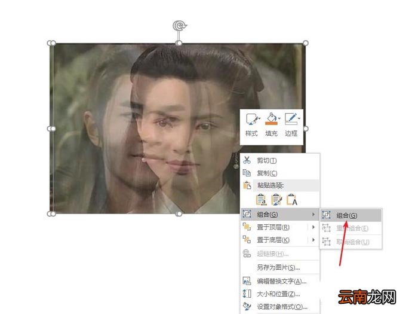Open the Style (样式) dropdown arrow
418x314 pixels.
(259, 118)
